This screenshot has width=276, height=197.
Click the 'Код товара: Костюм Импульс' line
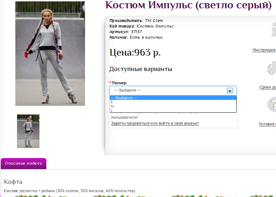tap(141, 26)
